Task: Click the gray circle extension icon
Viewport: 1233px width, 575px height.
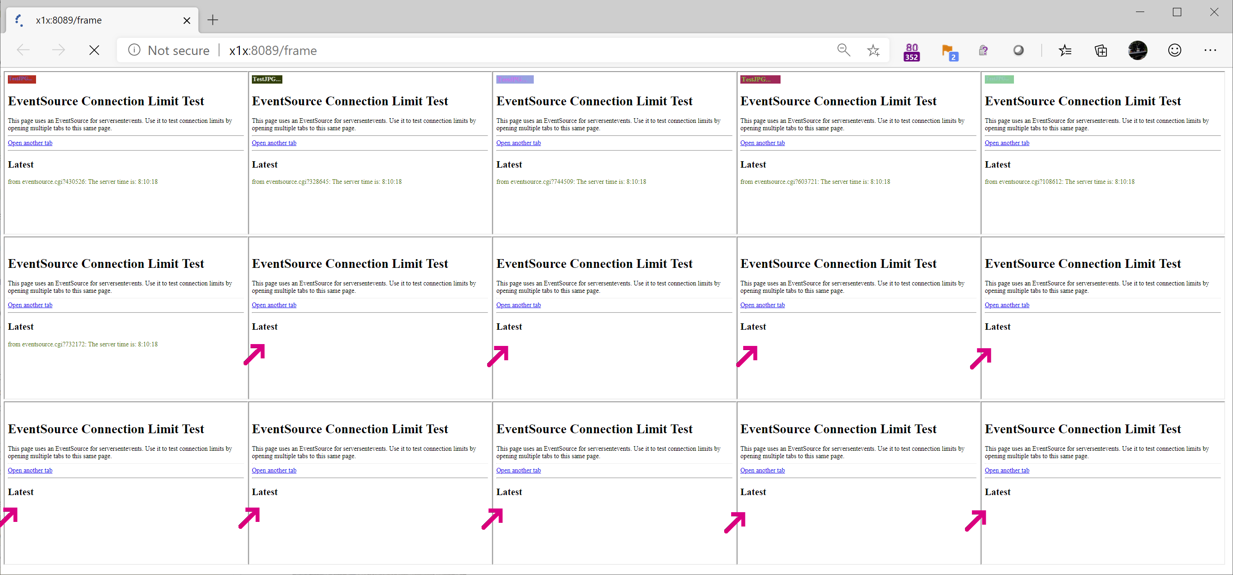Action: tap(1019, 50)
